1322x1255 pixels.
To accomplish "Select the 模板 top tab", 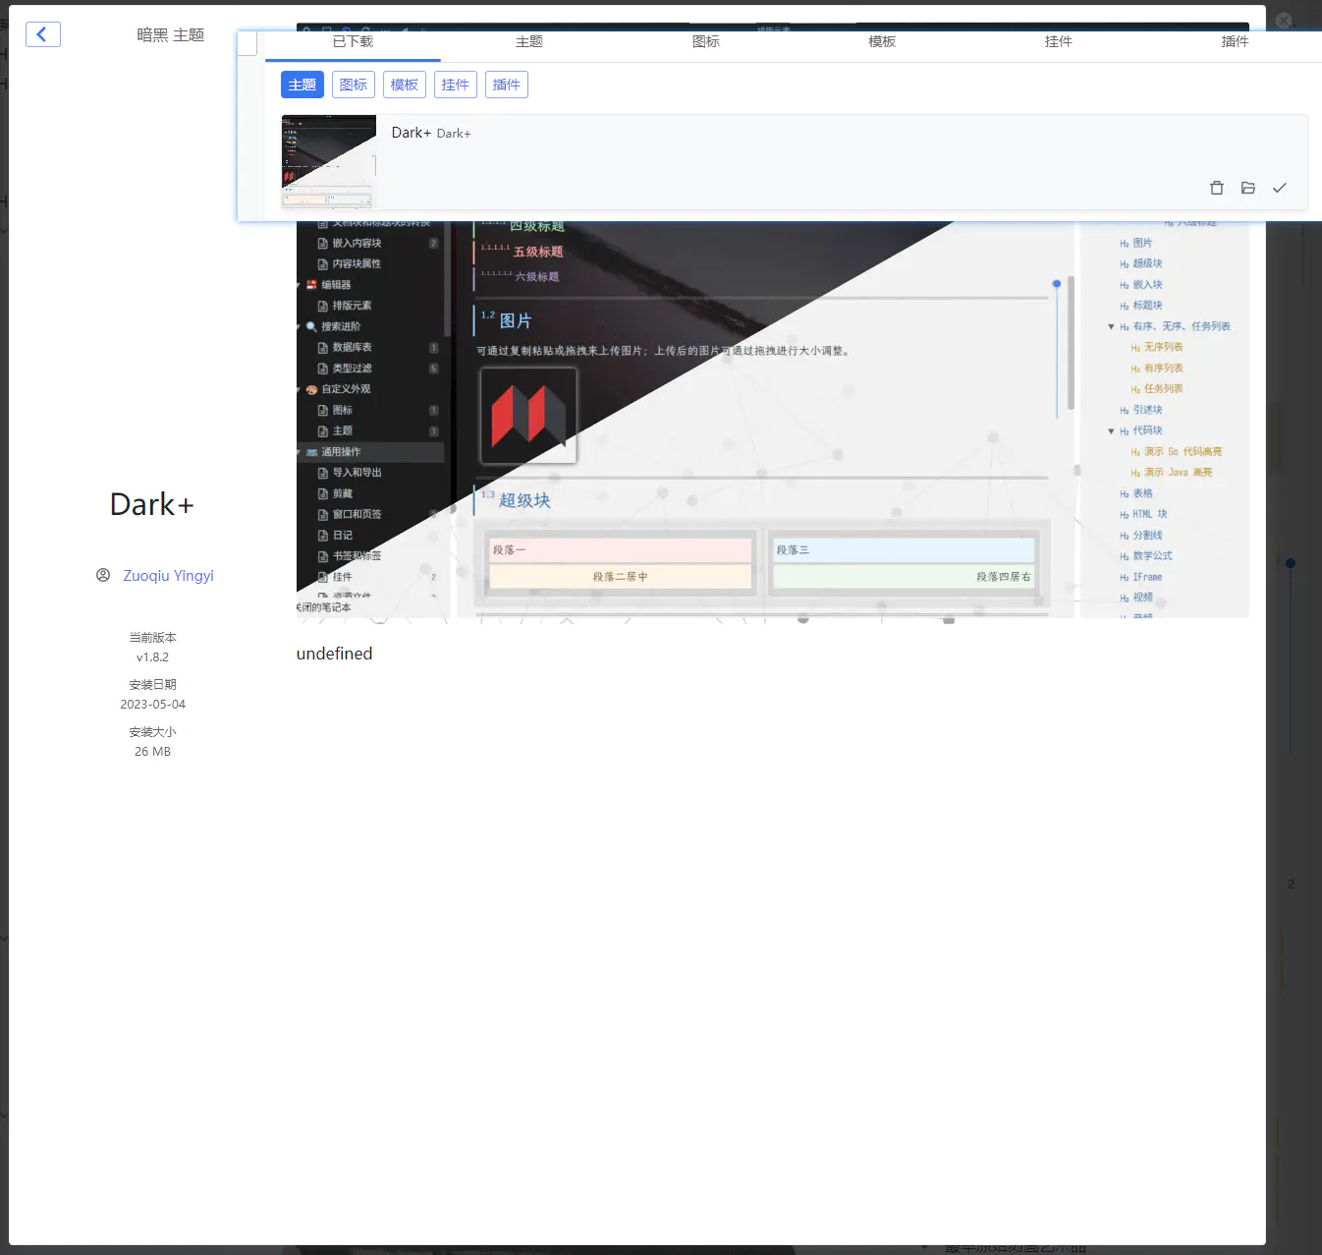I will pos(882,41).
